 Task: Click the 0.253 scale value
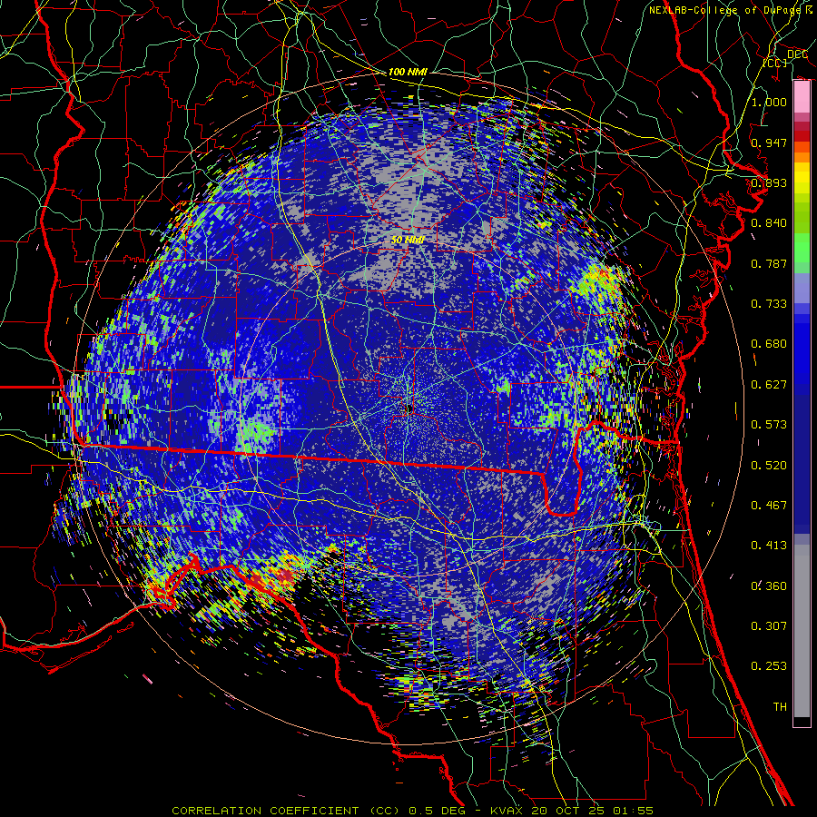(769, 666)
